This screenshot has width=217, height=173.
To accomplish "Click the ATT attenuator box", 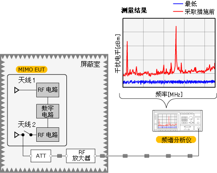I will pyautogui.click(x=41, y=156).
